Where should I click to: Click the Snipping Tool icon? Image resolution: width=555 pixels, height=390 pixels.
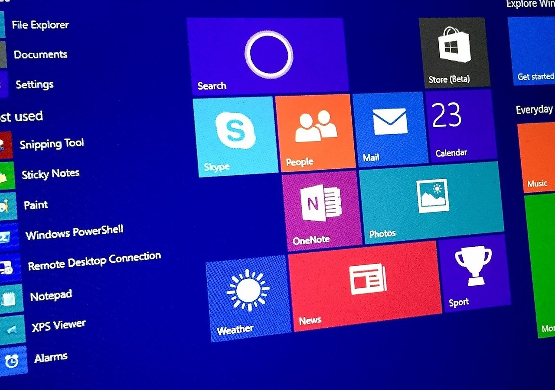click(6, 146)
